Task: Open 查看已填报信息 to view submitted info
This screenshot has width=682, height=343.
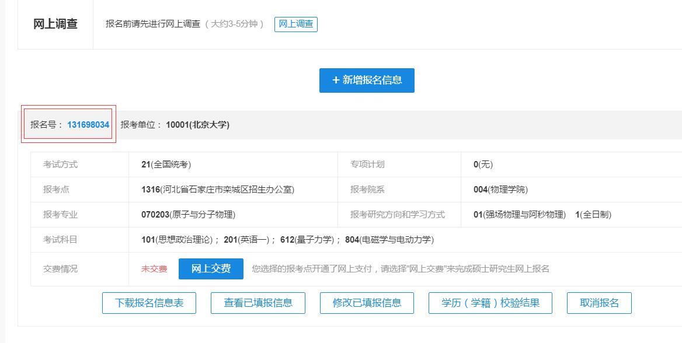Action: [259, 303]
